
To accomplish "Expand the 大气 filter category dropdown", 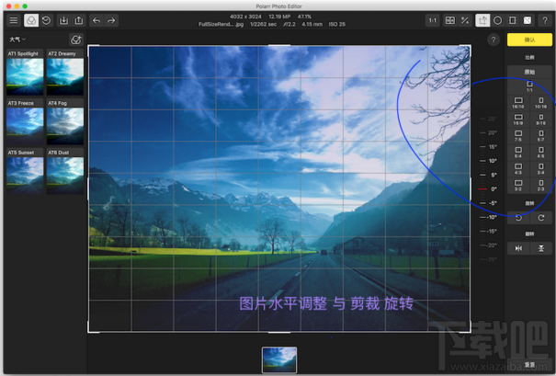I will tap(17, 40).
